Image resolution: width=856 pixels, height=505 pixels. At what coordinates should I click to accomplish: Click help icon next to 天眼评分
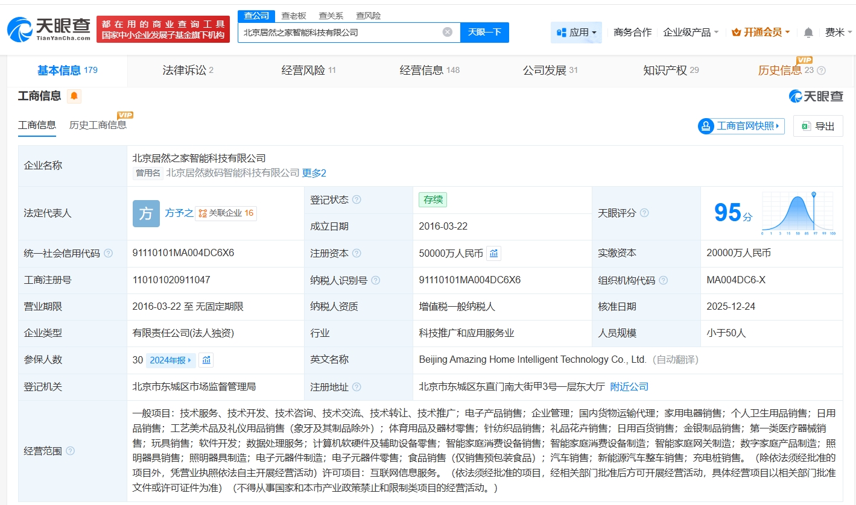click(x=644, y=213)
